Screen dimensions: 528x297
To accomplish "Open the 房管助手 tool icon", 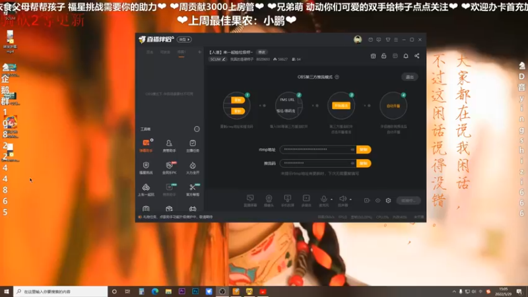I will pyautogui.click(x=169, y=145).
